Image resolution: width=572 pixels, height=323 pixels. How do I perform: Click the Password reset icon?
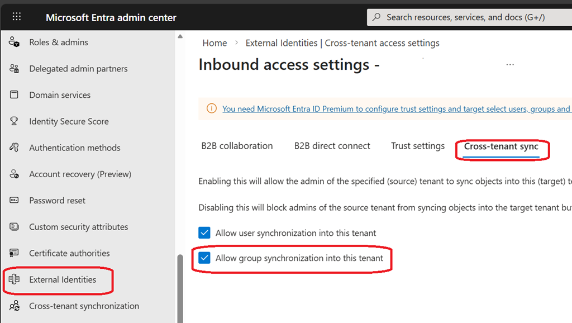[15, 201]
